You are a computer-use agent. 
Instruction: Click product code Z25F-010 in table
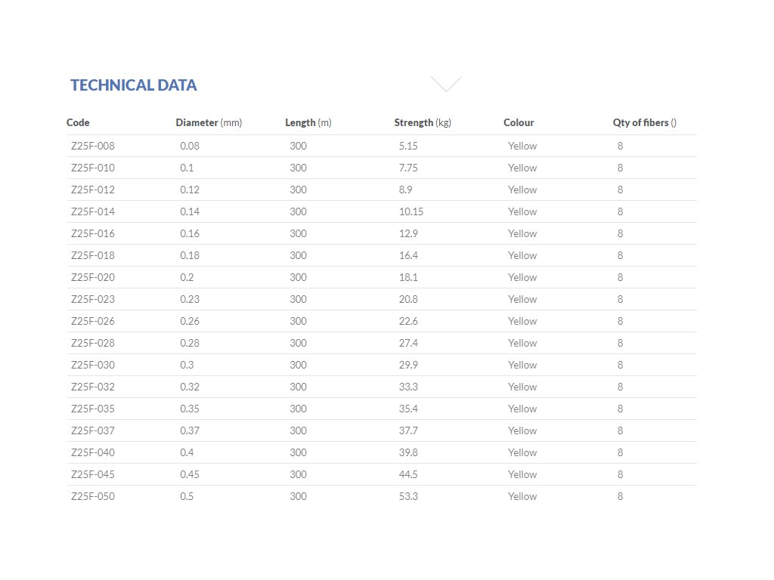pyautogui.click(x=92, y=168)
